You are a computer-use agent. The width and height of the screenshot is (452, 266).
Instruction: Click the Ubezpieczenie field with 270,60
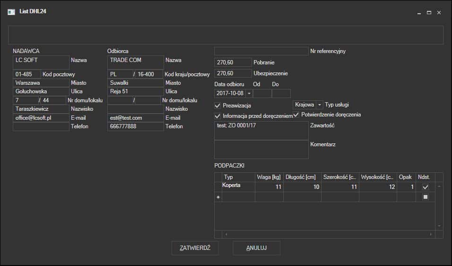(x=233, y=73)
